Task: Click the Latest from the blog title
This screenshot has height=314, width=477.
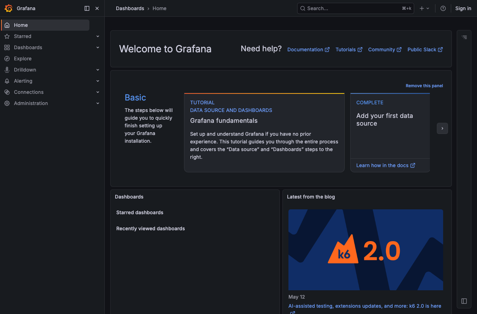Action: click(x=311, y=197)
